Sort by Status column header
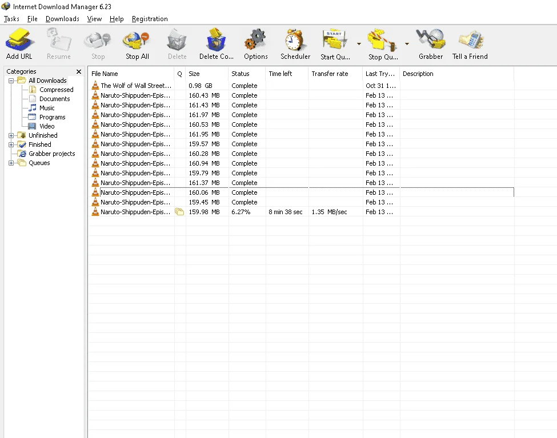The width and height of the screenshot is (557, 438). 247,74
